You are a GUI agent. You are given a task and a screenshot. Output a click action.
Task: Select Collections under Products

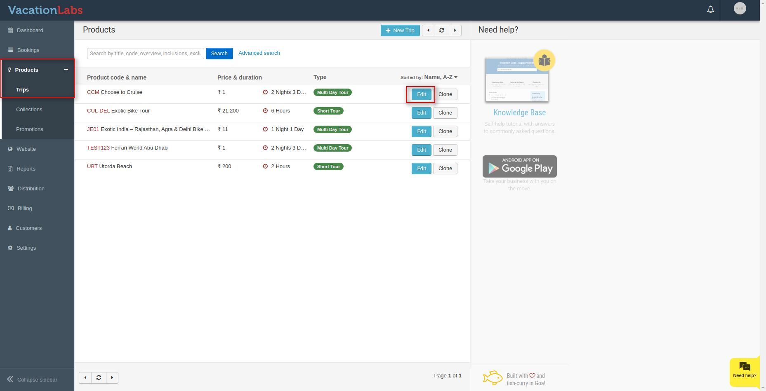point(29,110)
